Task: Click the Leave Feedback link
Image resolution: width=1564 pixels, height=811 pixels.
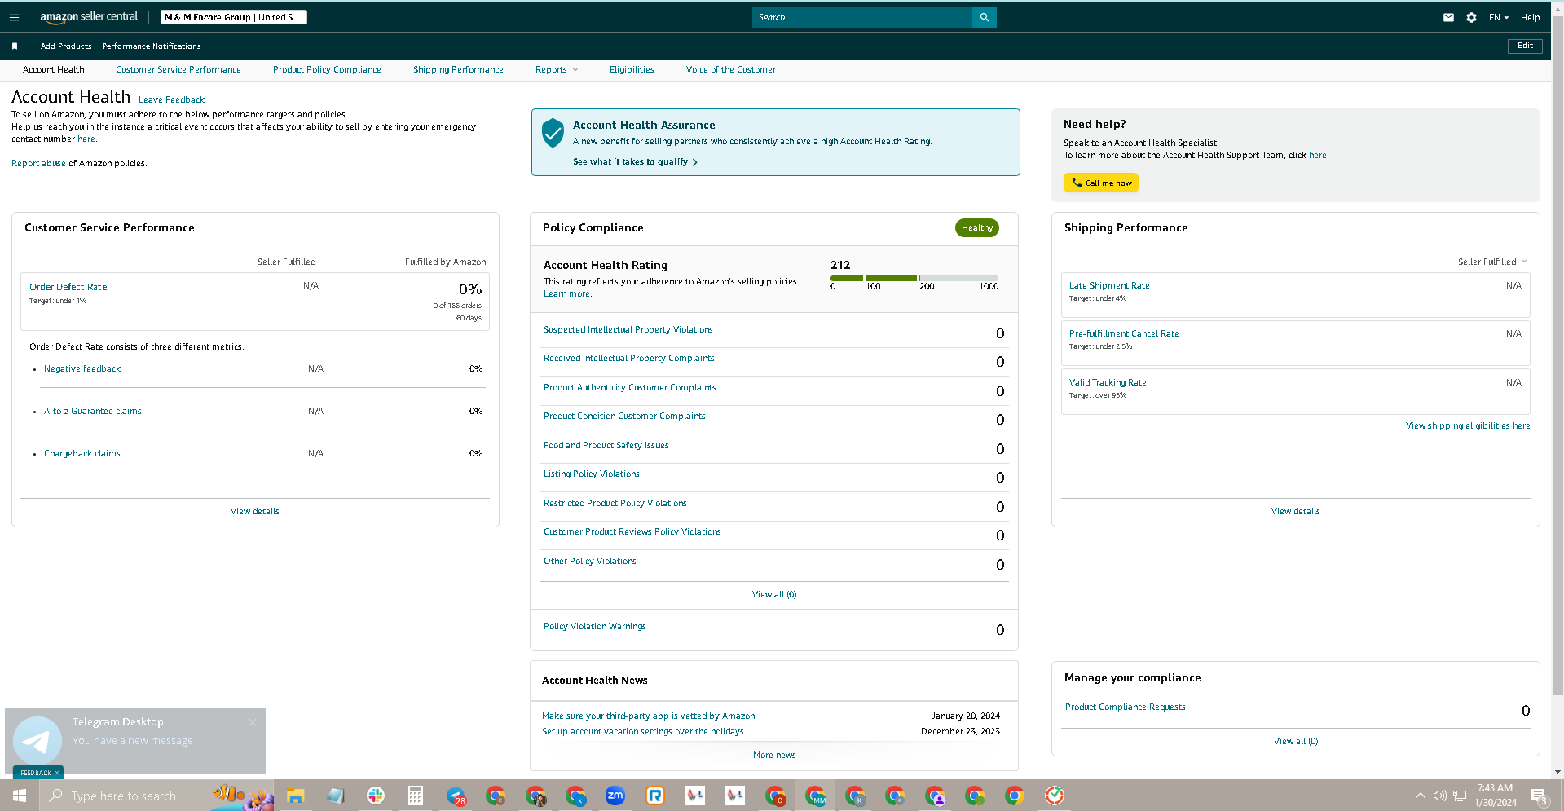Action: [x=171, y=100]
